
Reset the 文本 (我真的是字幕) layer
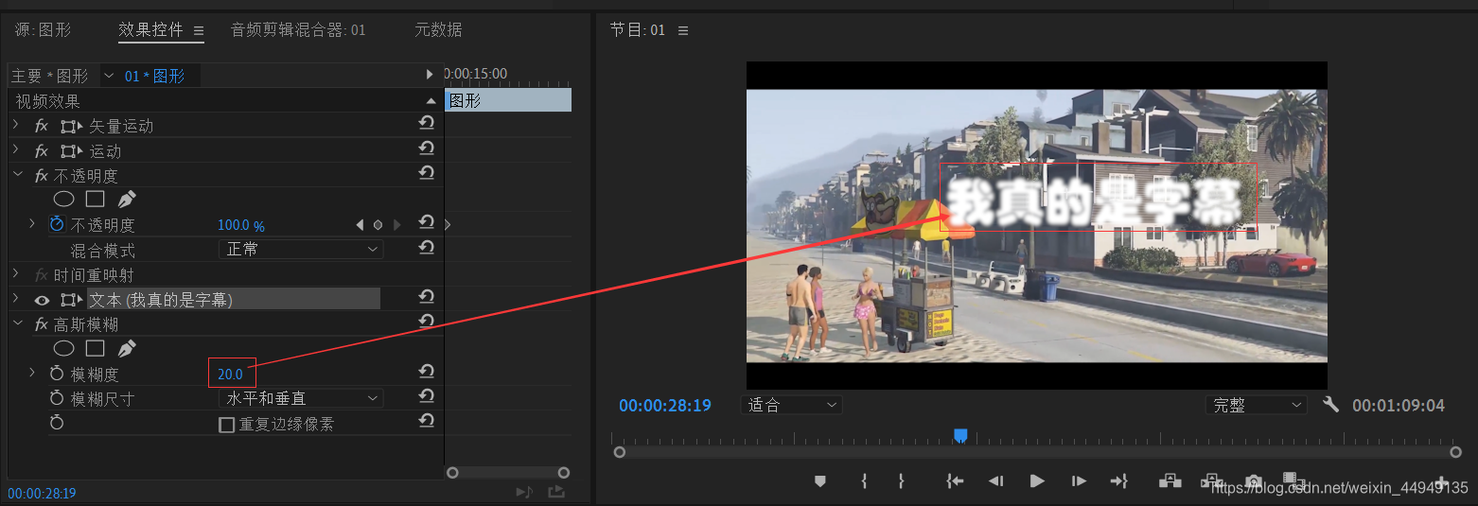[x=427, y=298]
